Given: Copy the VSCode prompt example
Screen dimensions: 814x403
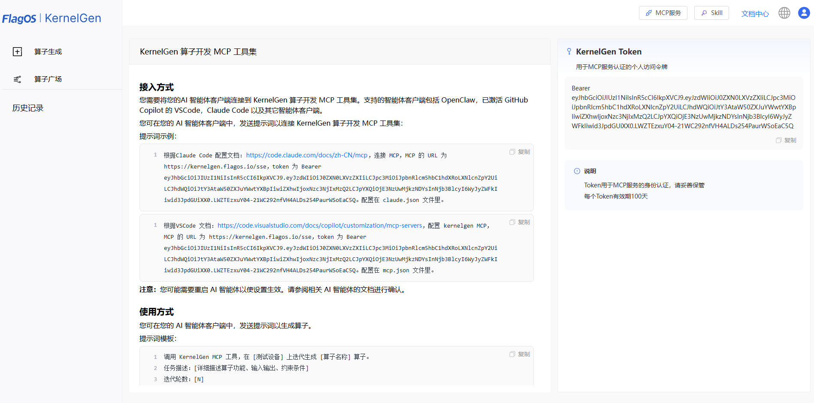Looking at the screenshot, I should click(520, 222).
